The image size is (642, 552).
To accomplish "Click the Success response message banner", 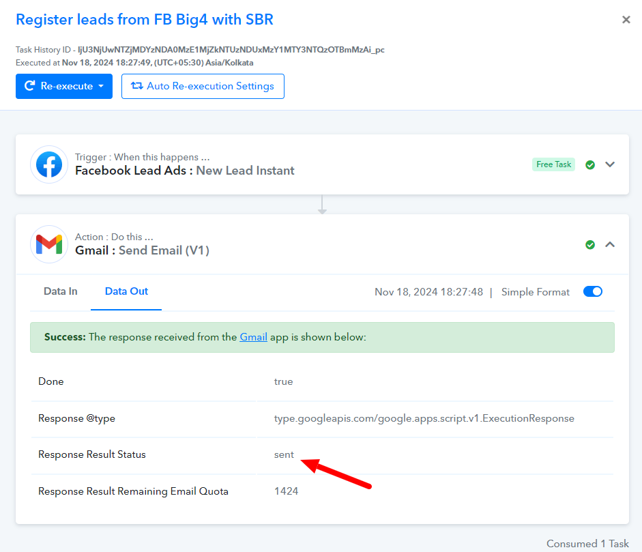I will [322, 337].
